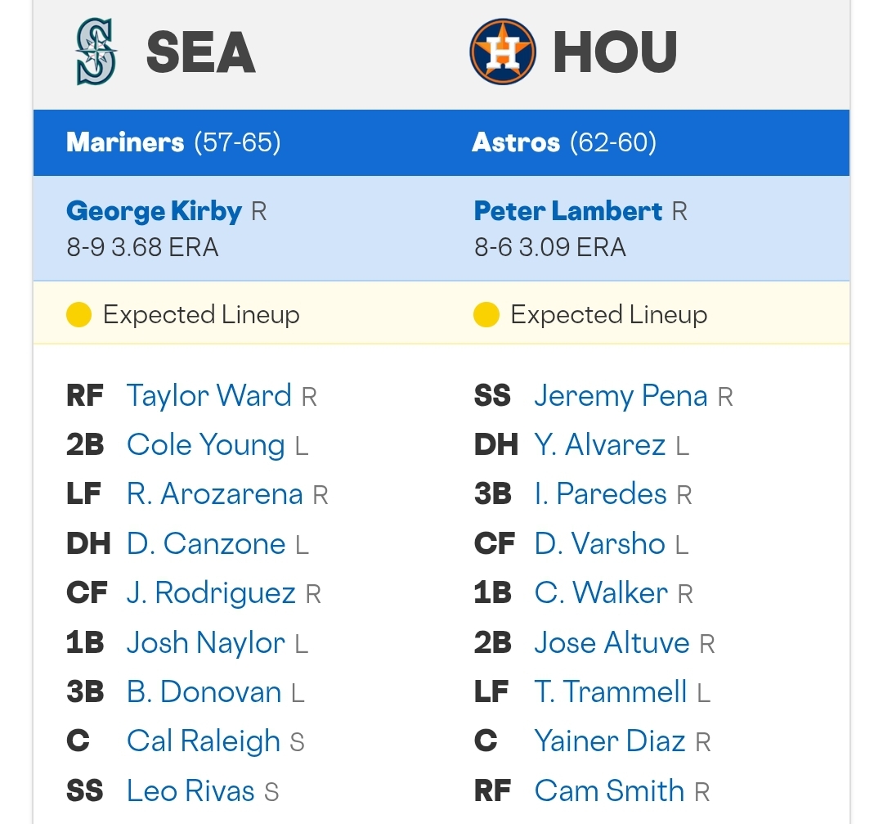Image resolution: width=883 pixels, height=824 pixels.
Task: Select the Mariners (57-65) team name
Action: [173, 142]
